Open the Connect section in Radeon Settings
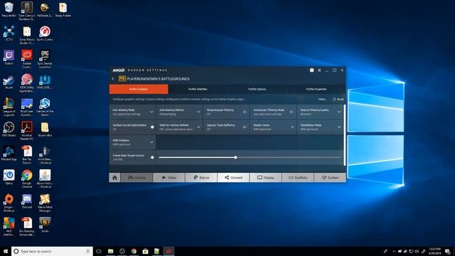 (x=233, y=178)
